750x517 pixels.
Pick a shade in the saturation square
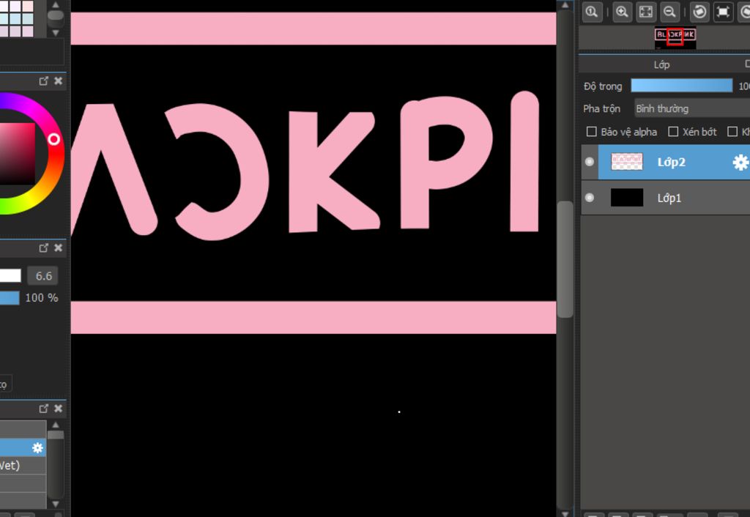coord(18,153)
